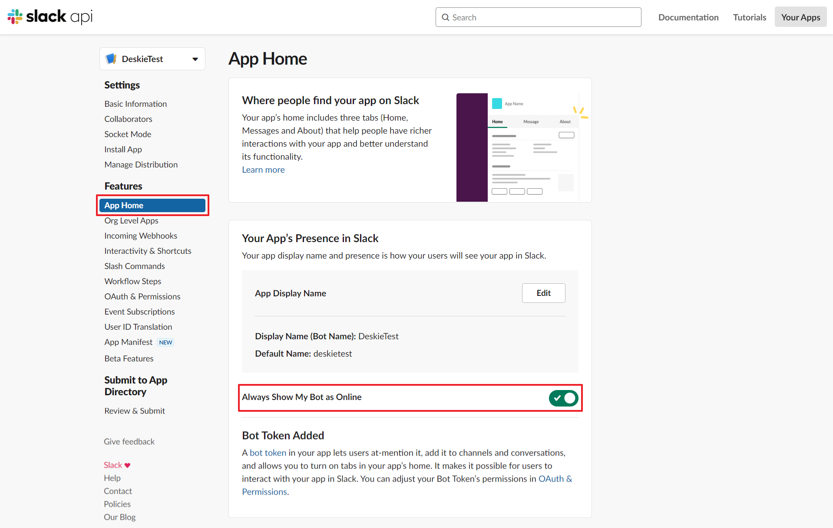Click the Edit button for App Display Name
The image size is (833, 528).
point(543,293)
